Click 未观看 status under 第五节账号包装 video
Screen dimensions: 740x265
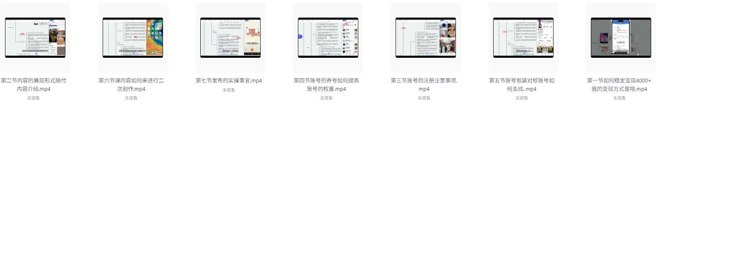(x=522, y=98)
